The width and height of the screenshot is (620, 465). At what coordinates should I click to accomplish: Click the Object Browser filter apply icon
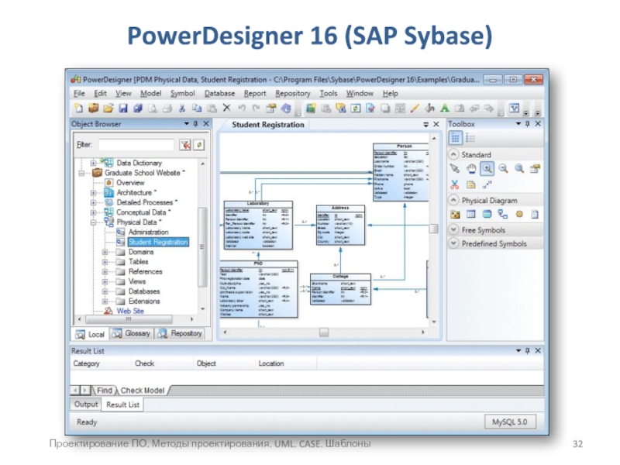[185, 145]
